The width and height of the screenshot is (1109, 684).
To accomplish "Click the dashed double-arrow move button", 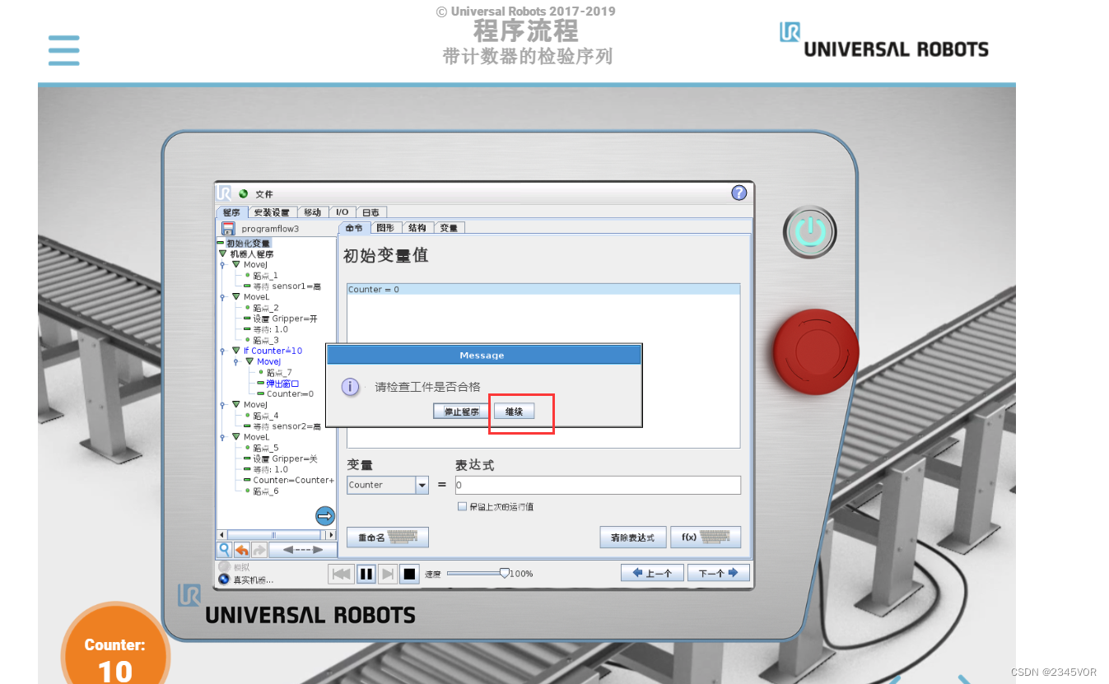I will [x=302, y=549].
